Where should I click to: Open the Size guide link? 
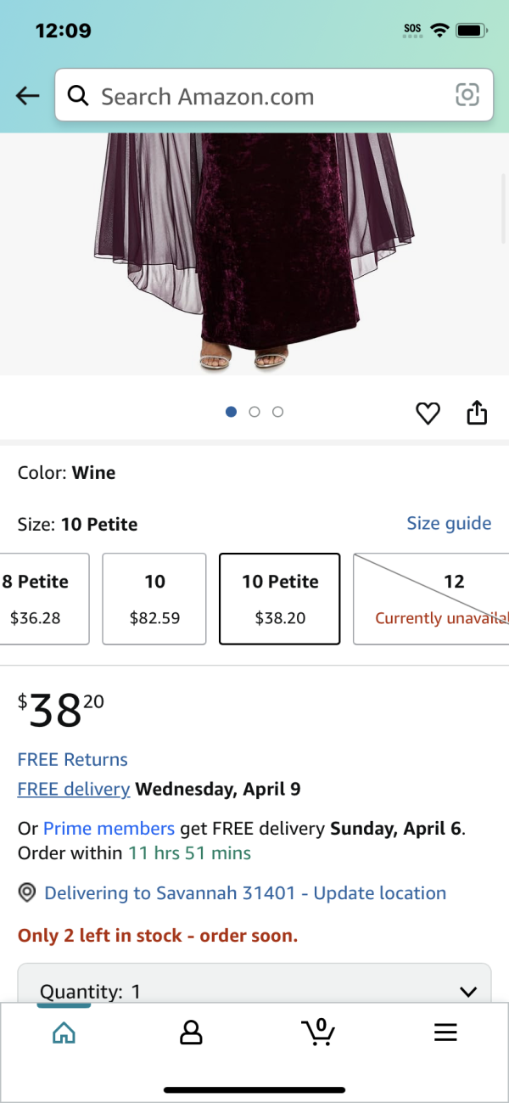pyautogui.click(x=449, y=523)
